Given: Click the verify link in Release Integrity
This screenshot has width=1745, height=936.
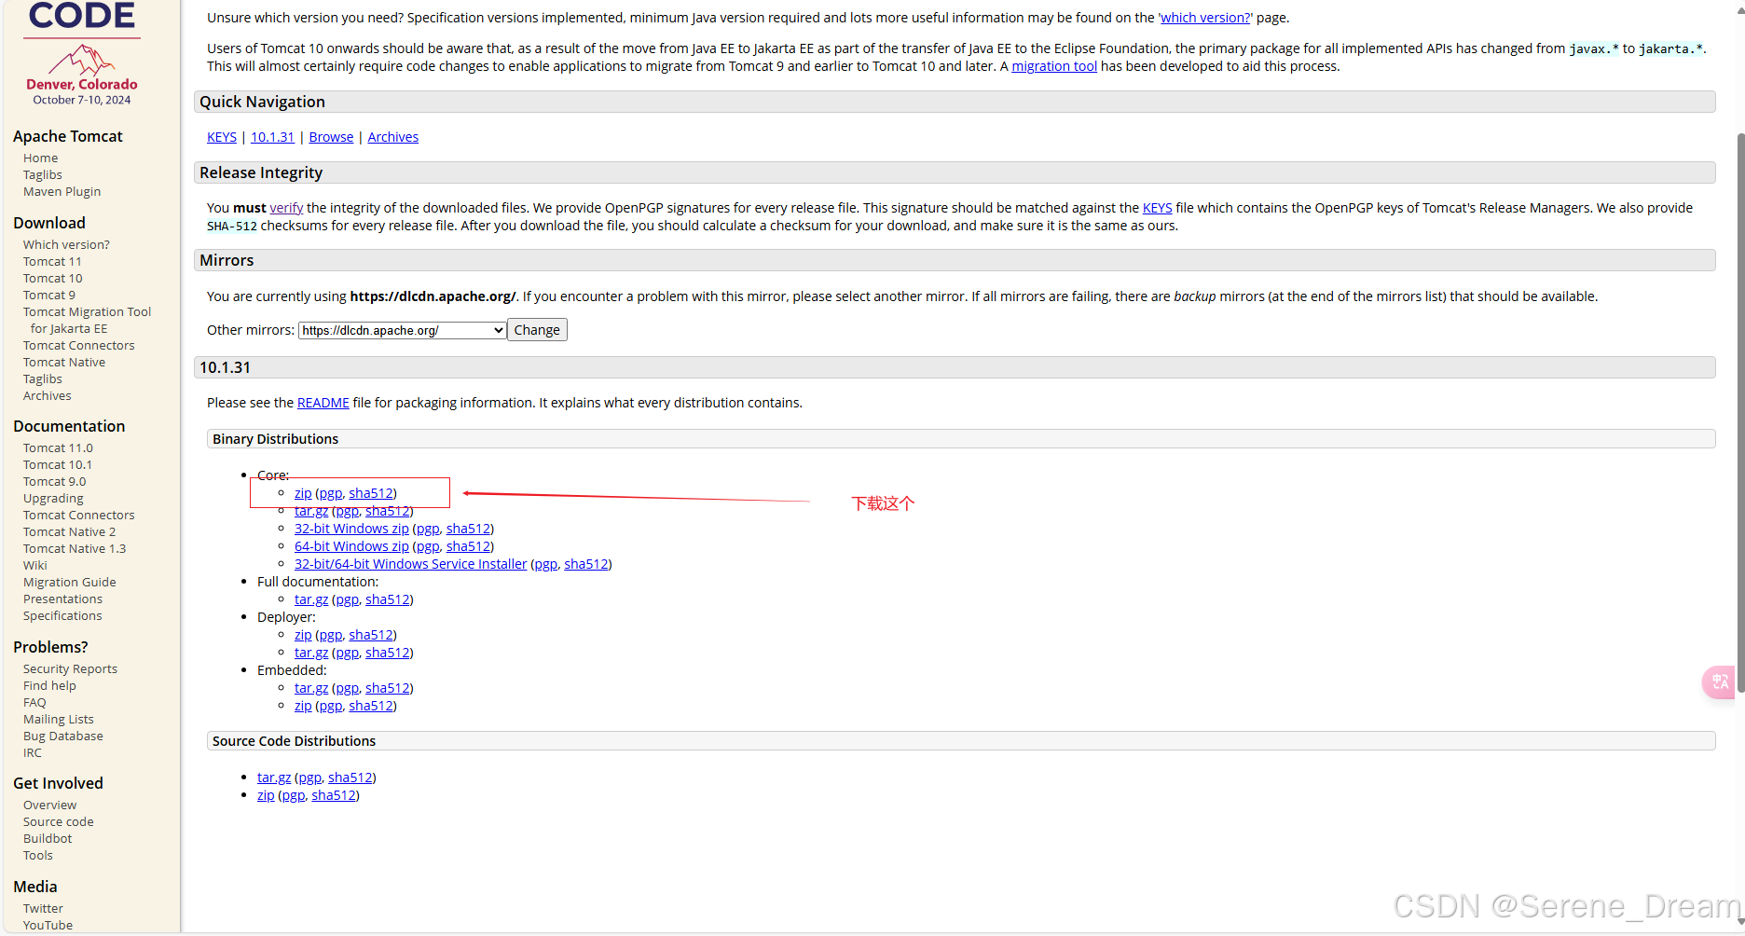Looking at the screenshot, I should point(286,208).
